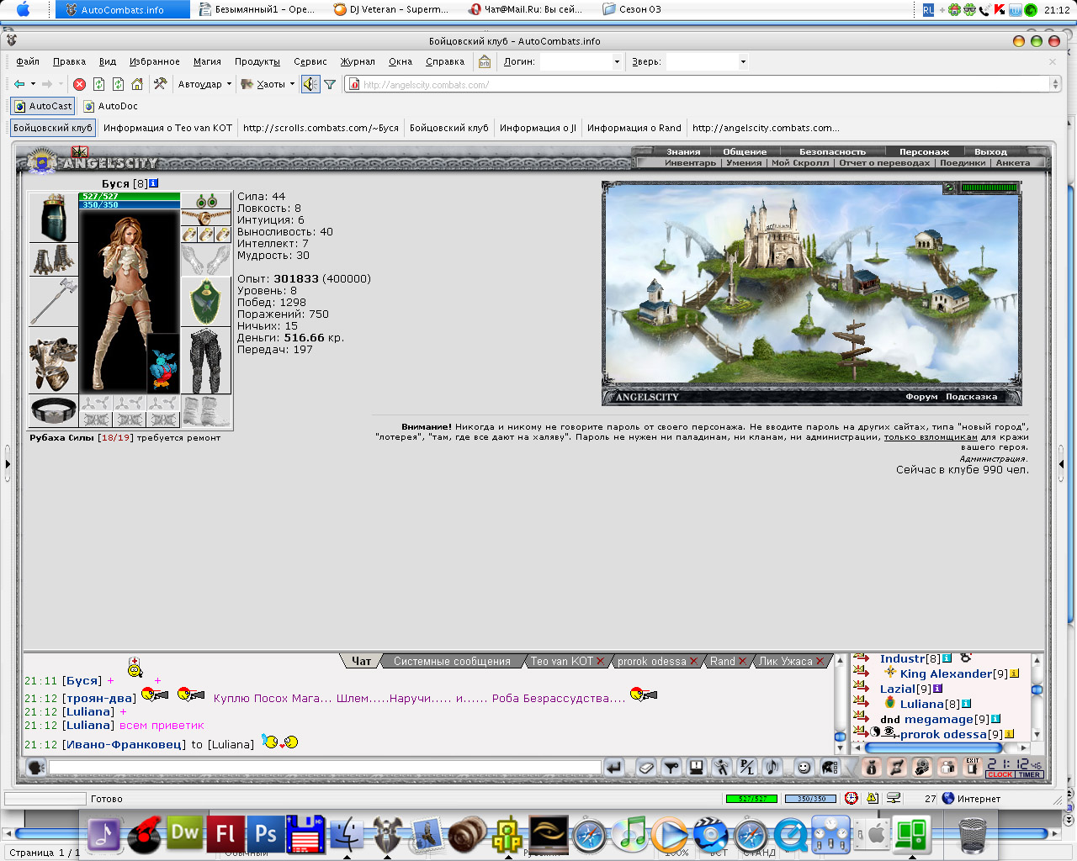1077x861 pixels.
Task: Expand the Автоудар dropdown
Action: tap(204, 84)
